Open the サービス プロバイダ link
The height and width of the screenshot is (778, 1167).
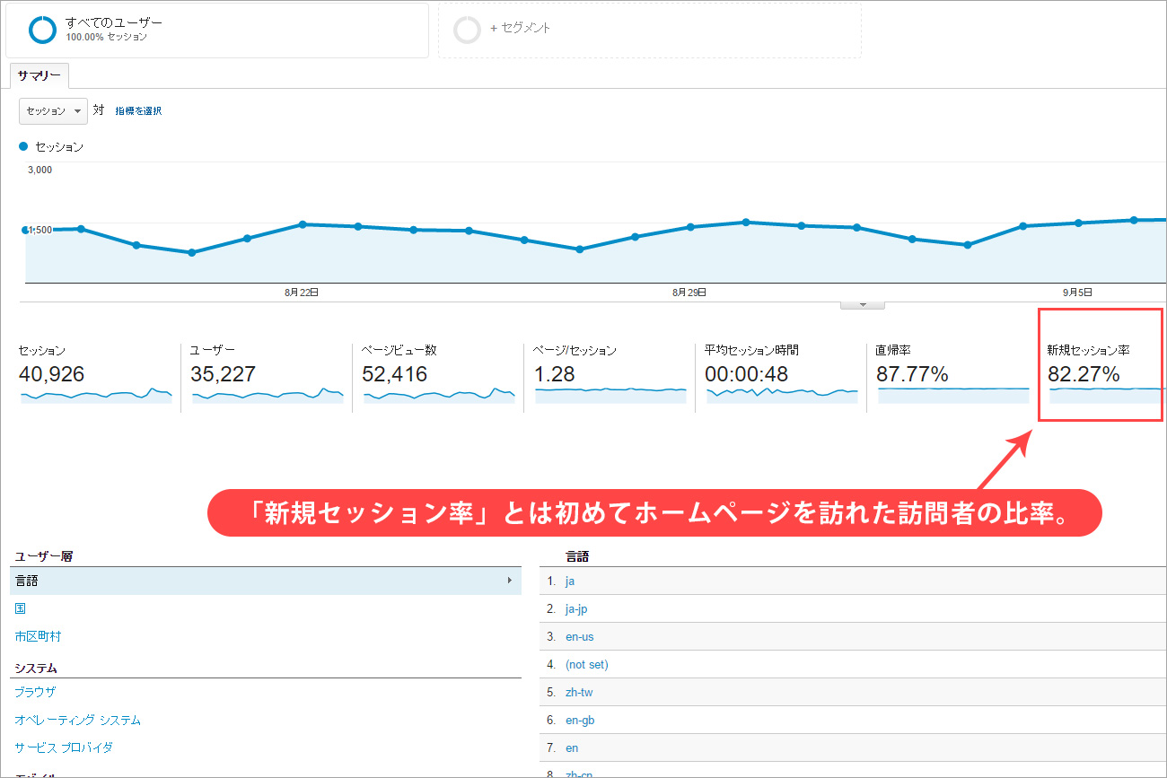point(64,747)
